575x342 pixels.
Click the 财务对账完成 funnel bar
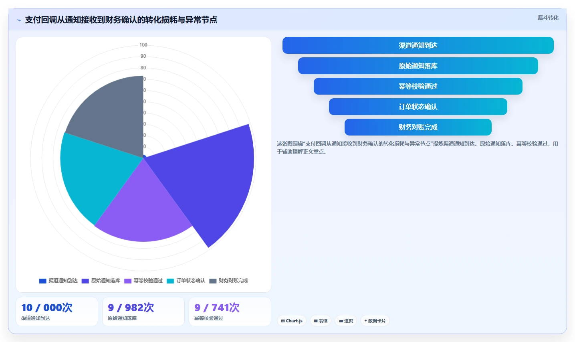(x=418, y=127)
